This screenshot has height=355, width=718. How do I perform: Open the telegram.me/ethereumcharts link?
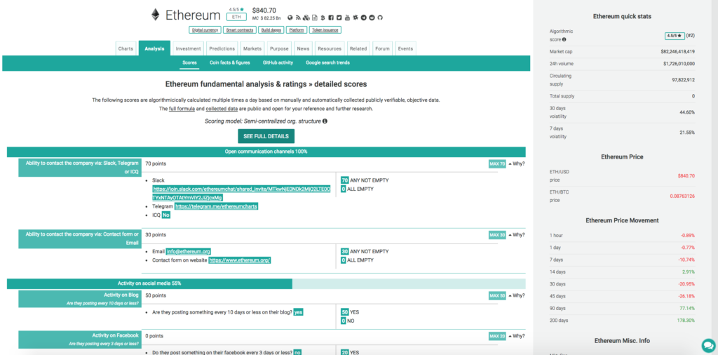tap(216, 206)
